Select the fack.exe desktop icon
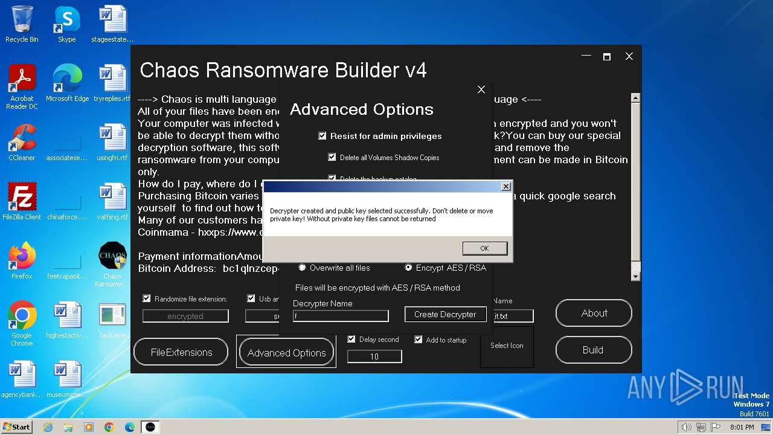The width and height of the screenshot is (773, 435). click(x=112, y=320)
